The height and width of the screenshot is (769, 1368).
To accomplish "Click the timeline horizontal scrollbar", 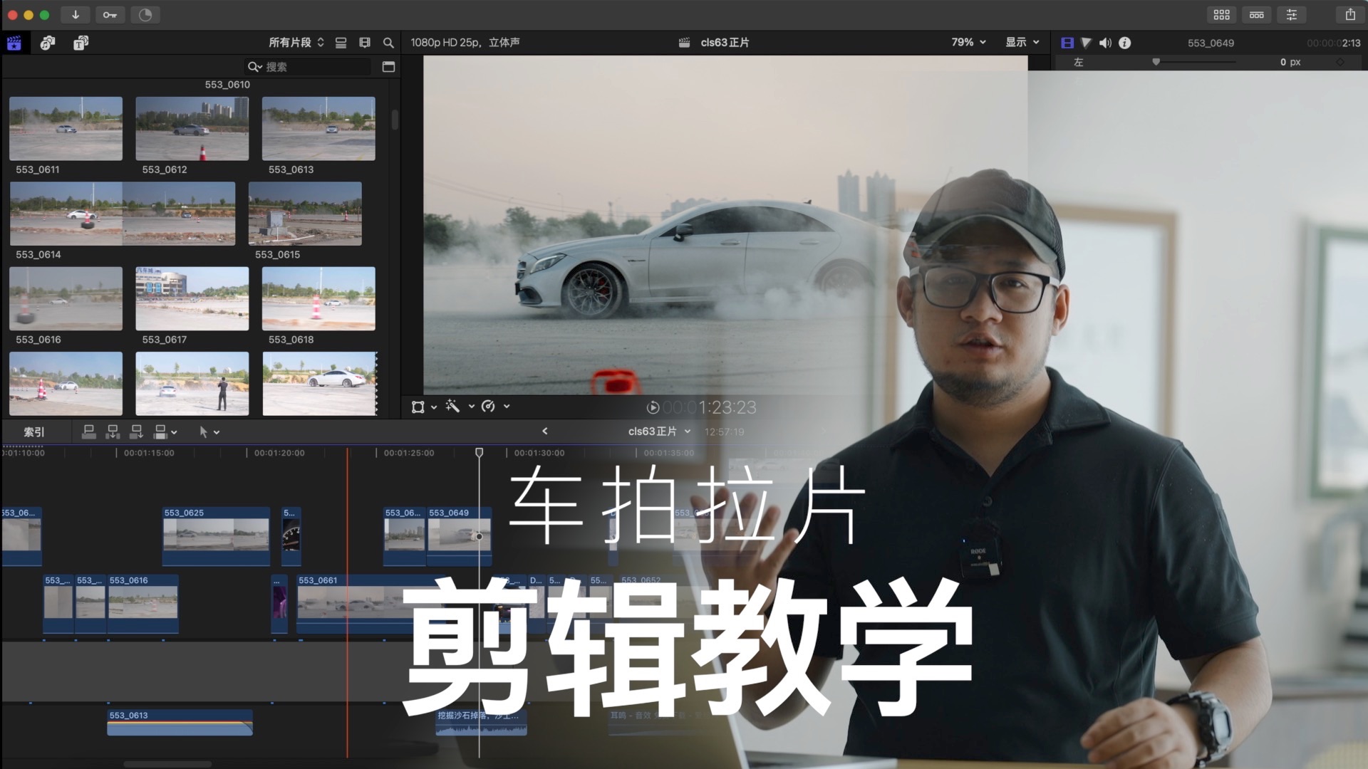I will point(168,764).
